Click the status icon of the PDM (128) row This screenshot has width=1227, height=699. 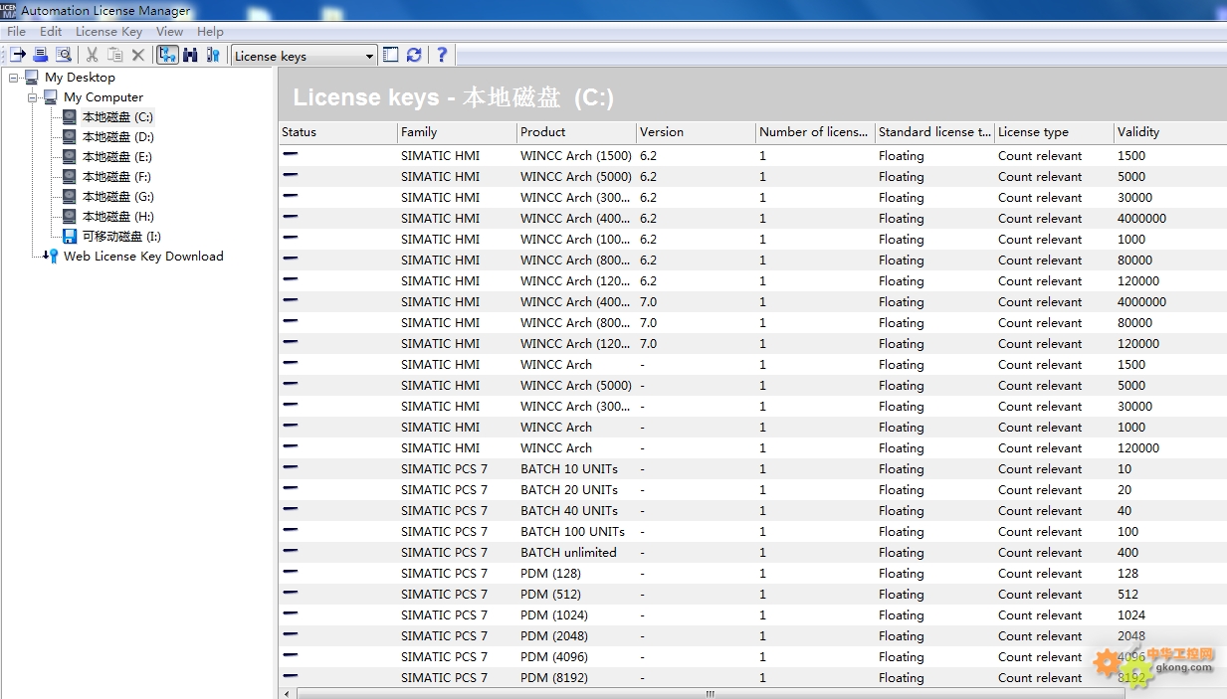(291, 573)
